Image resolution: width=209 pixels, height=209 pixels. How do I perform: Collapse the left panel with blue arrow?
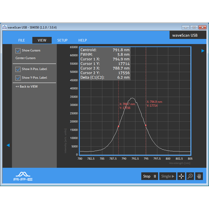point(8,145)
